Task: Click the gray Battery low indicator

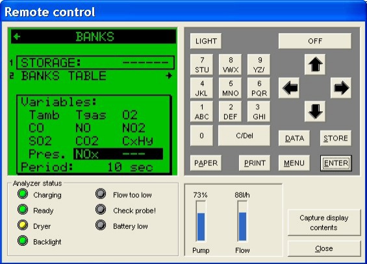Action: coord(101,225)
